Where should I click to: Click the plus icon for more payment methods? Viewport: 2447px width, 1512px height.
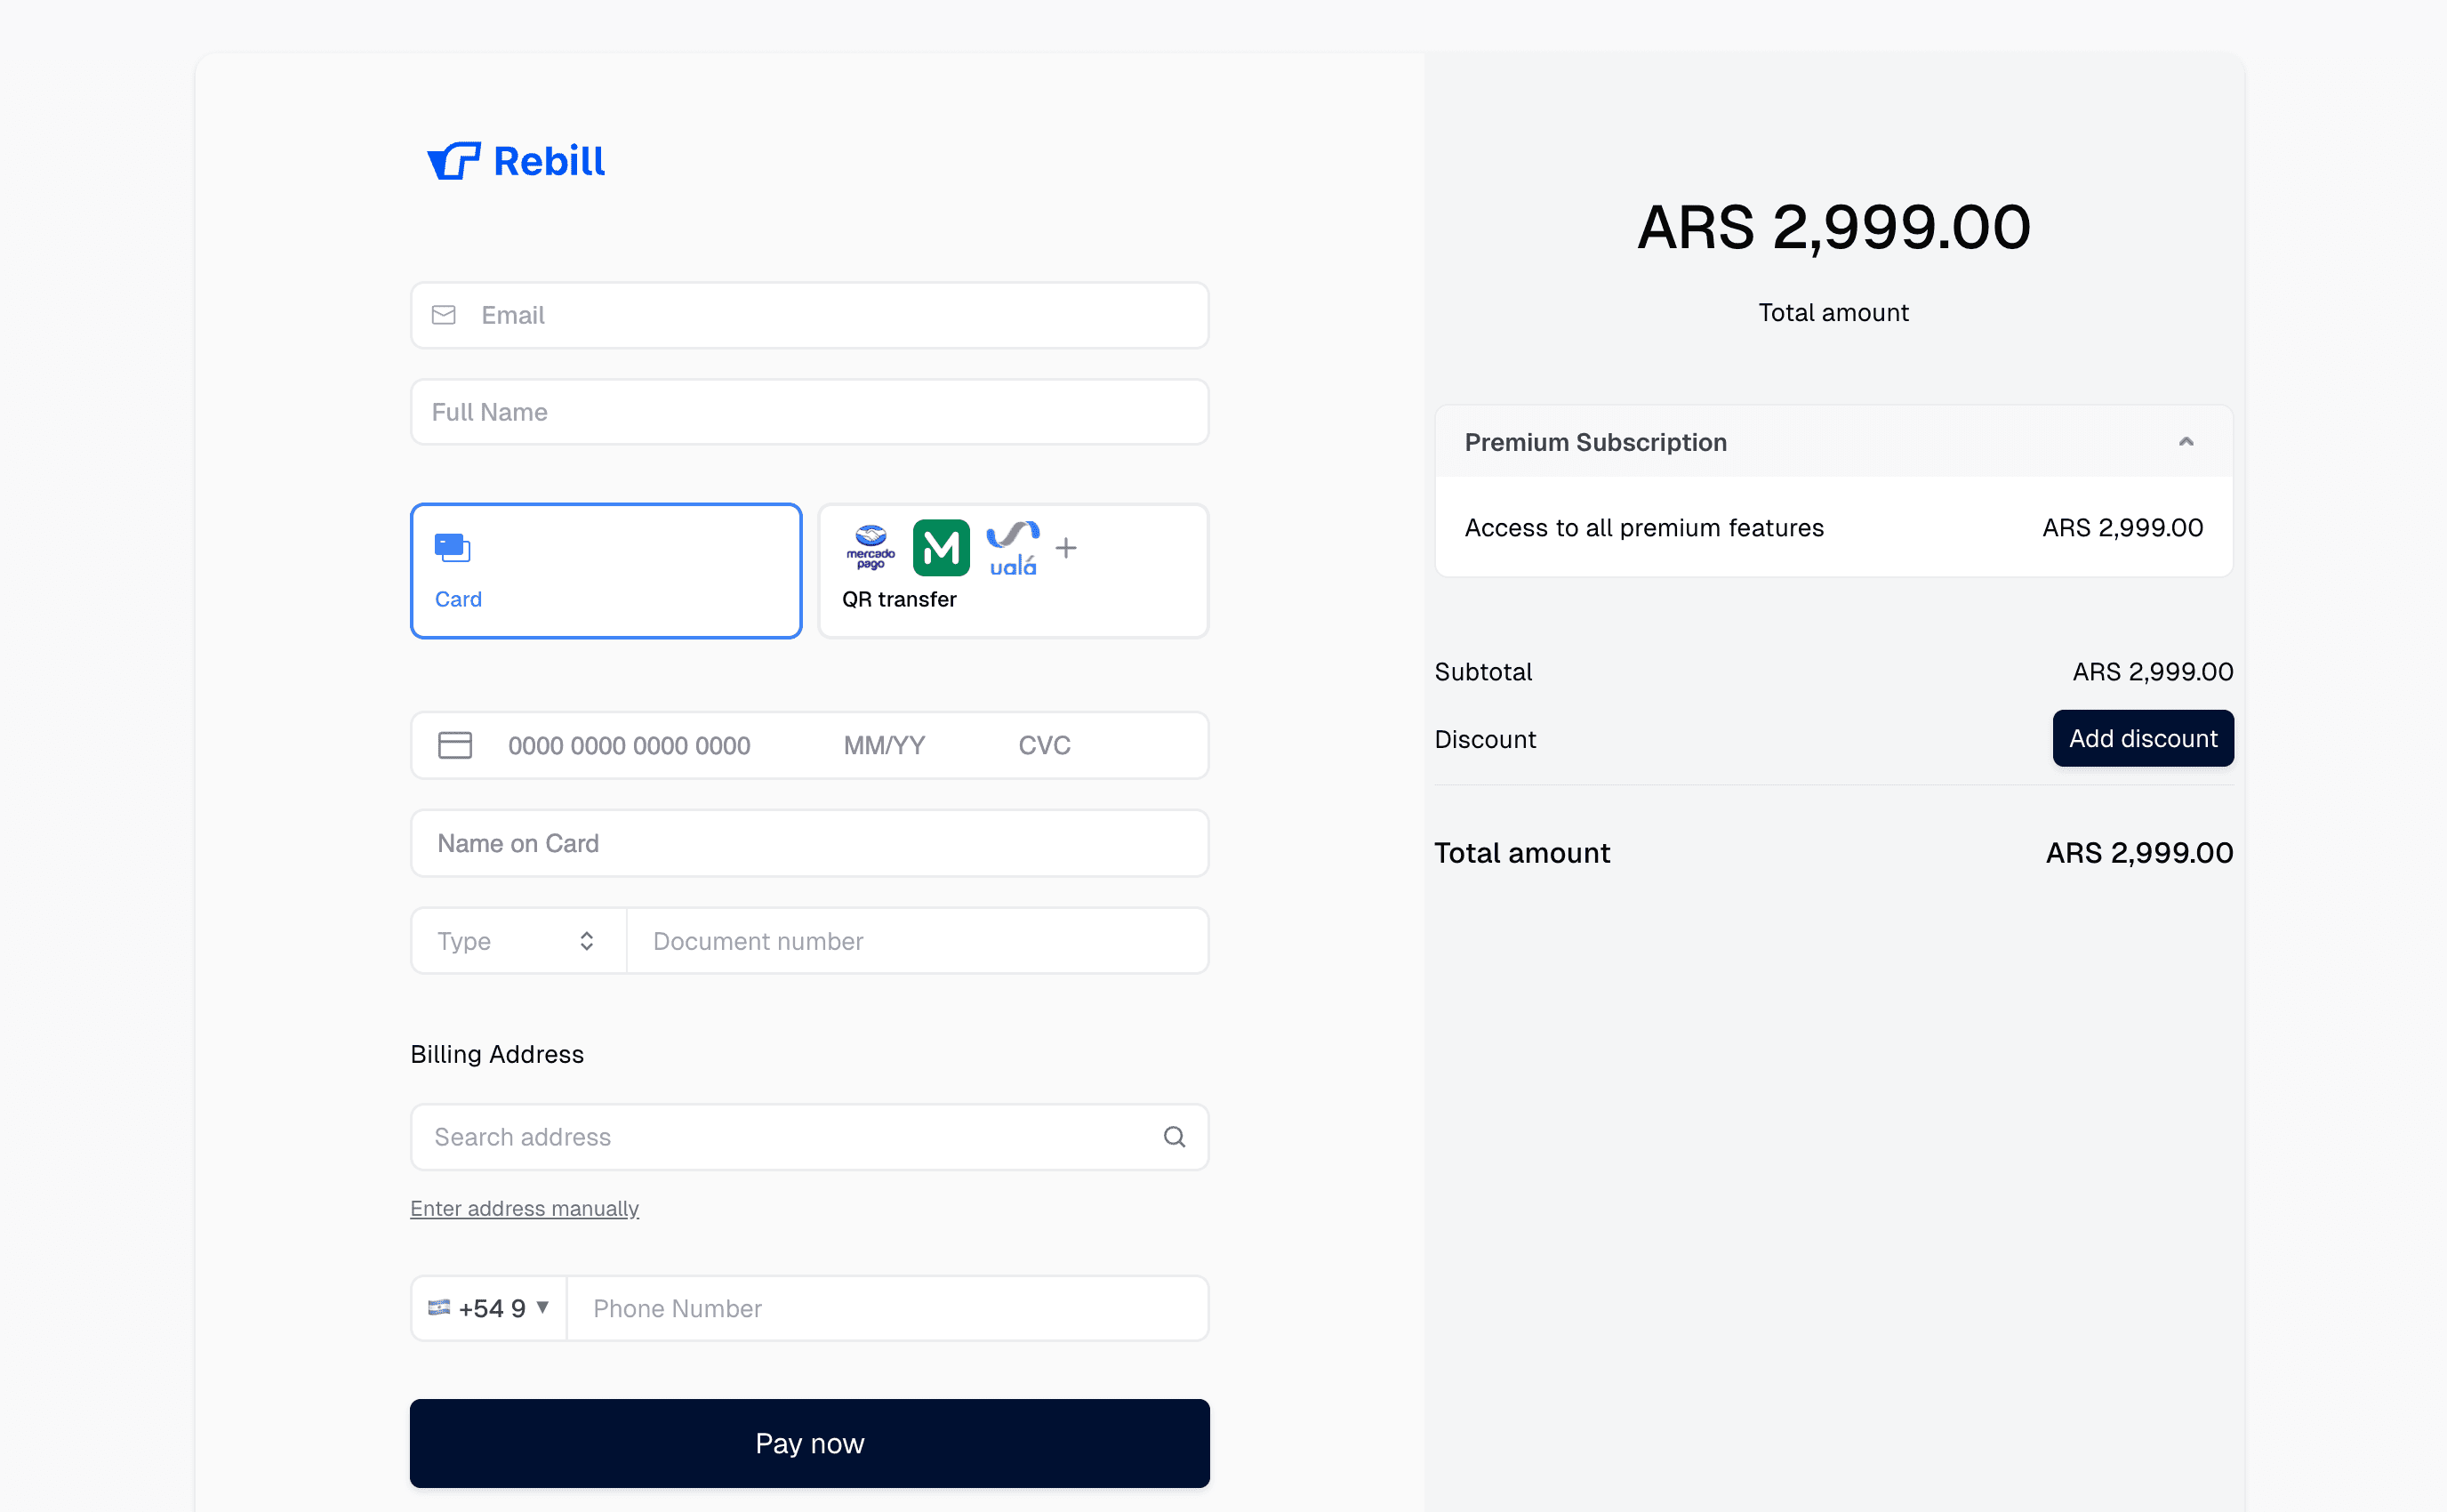[x=1065, y=547]
